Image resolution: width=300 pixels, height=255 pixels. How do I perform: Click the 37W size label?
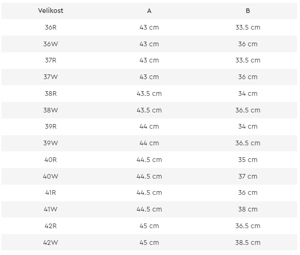coord(50,77)
